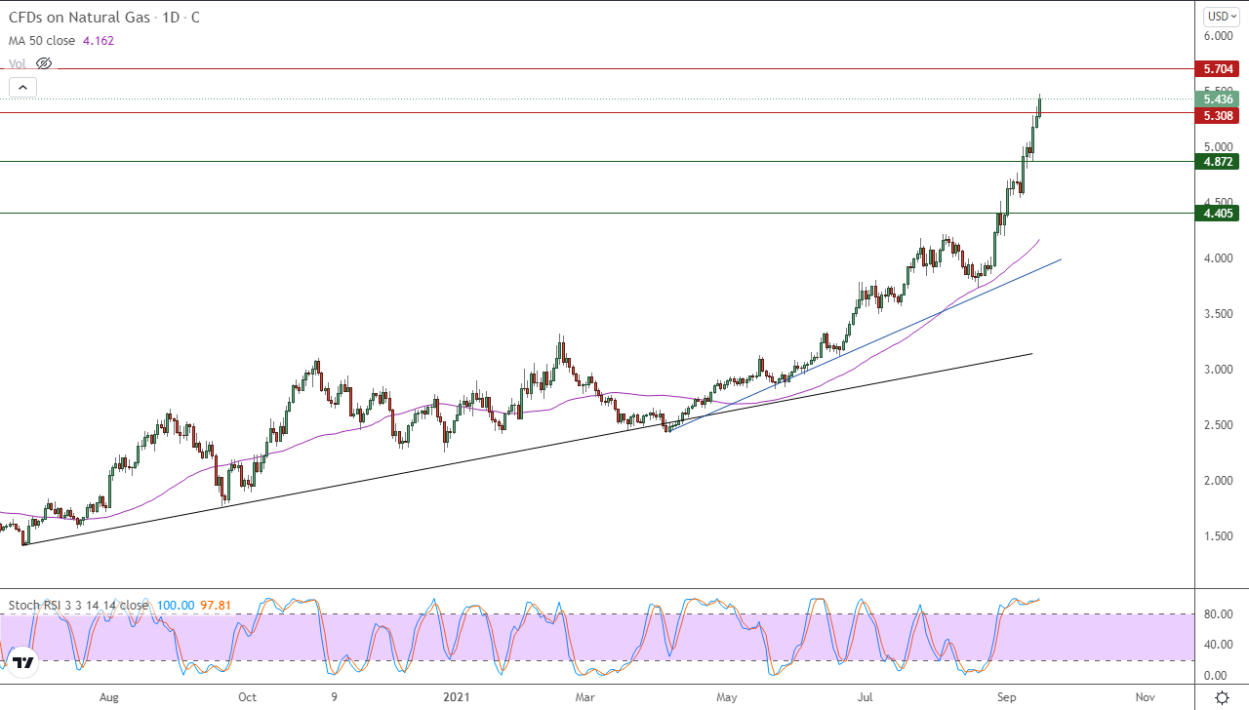The image size is (1249, 710).
Task: Click the Sep label on the time axis
Action: coord(1006,697)
